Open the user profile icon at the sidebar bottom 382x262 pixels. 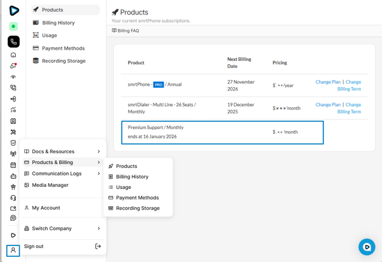(13, 251)
